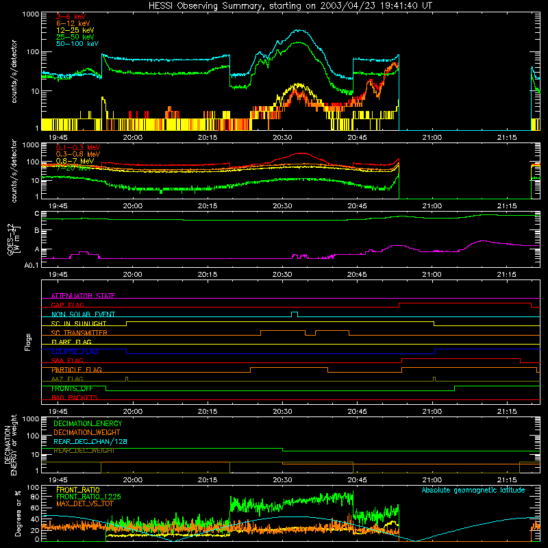Image resolution: width=548 pixels, height=548 pixels.
Task: Click the FRONT_RATIO_1225 legend label
Action: (88, 497)
